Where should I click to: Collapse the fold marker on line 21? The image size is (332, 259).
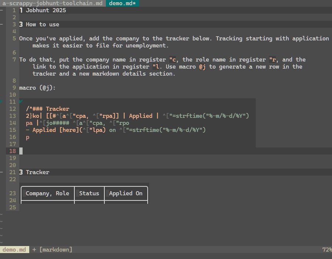pyautogui.click(x=1, y=172)
